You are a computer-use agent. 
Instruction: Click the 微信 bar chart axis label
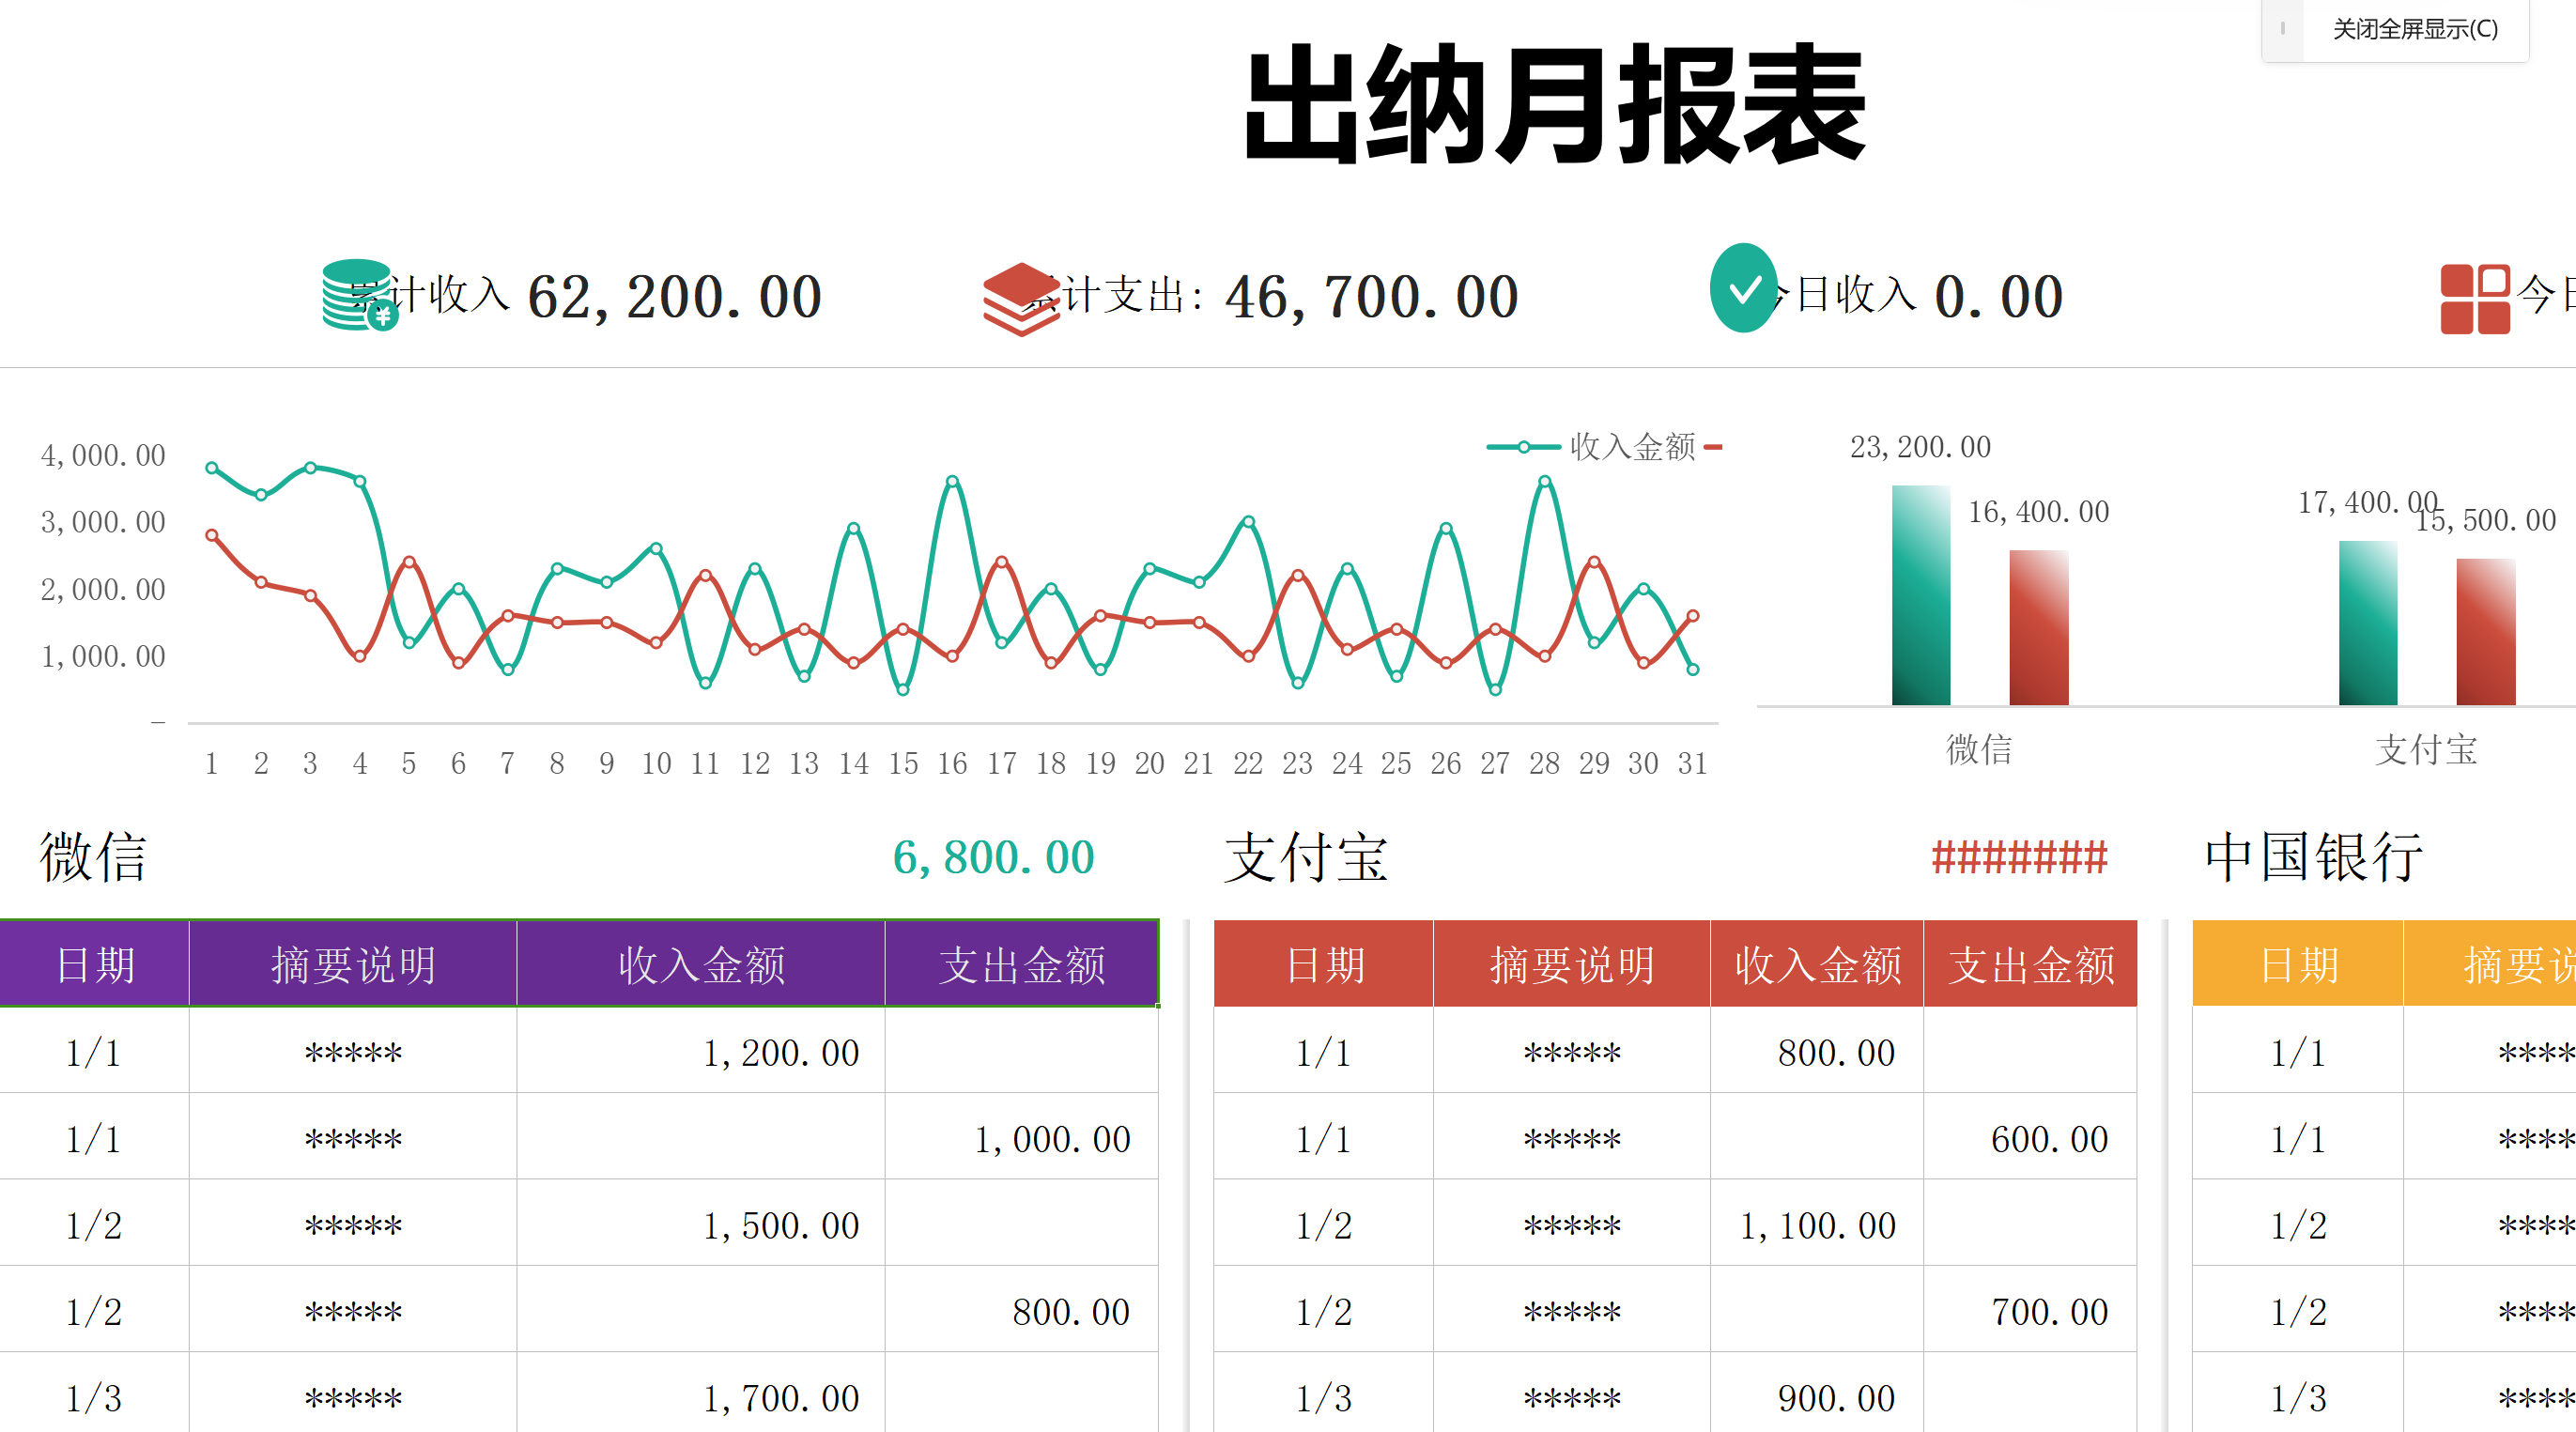click(1979, 749)
